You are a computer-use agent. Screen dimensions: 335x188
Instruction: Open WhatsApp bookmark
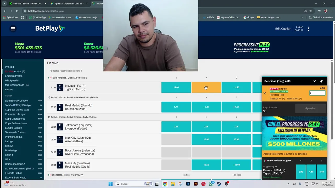point(37,17)
